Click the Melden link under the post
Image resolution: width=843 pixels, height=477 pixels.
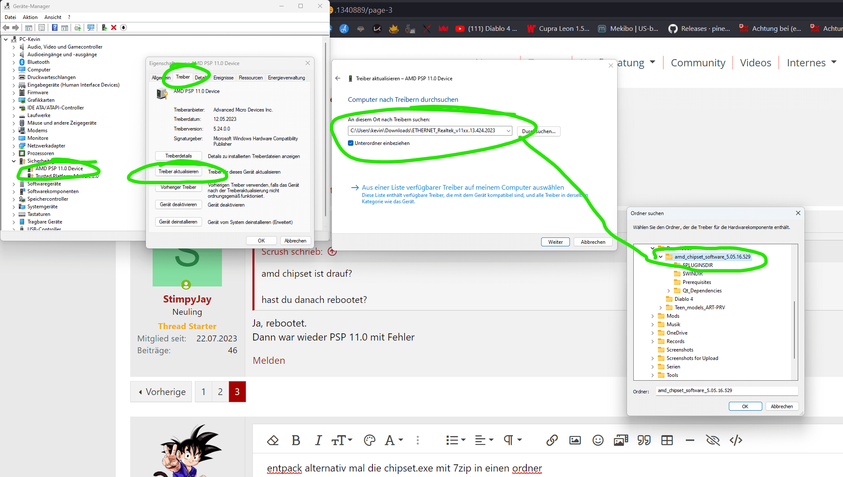(x=269, y=360)
